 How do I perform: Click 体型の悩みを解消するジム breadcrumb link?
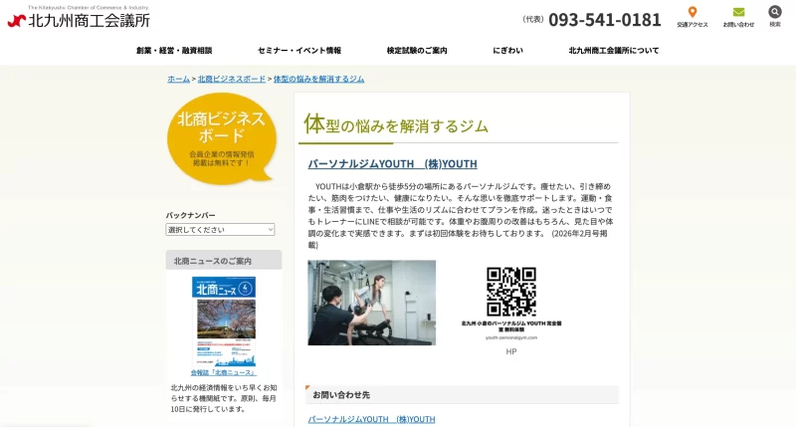point(318,79)
